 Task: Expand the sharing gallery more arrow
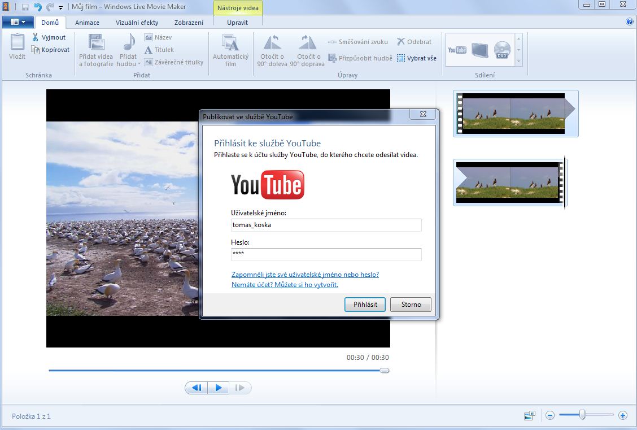click(x=518, y=61)
